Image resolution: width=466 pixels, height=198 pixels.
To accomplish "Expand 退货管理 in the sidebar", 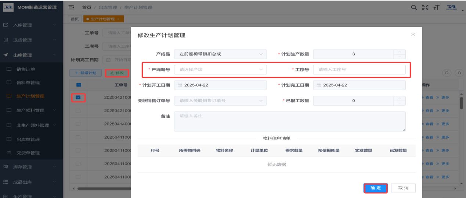I will (31, 40).
